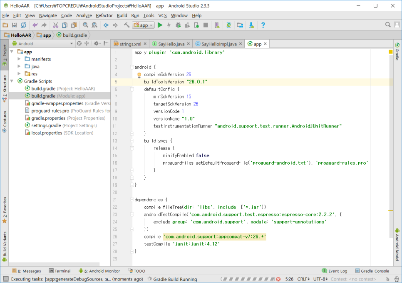Click the Hector inspector icon in status bar

click(396, 279)
